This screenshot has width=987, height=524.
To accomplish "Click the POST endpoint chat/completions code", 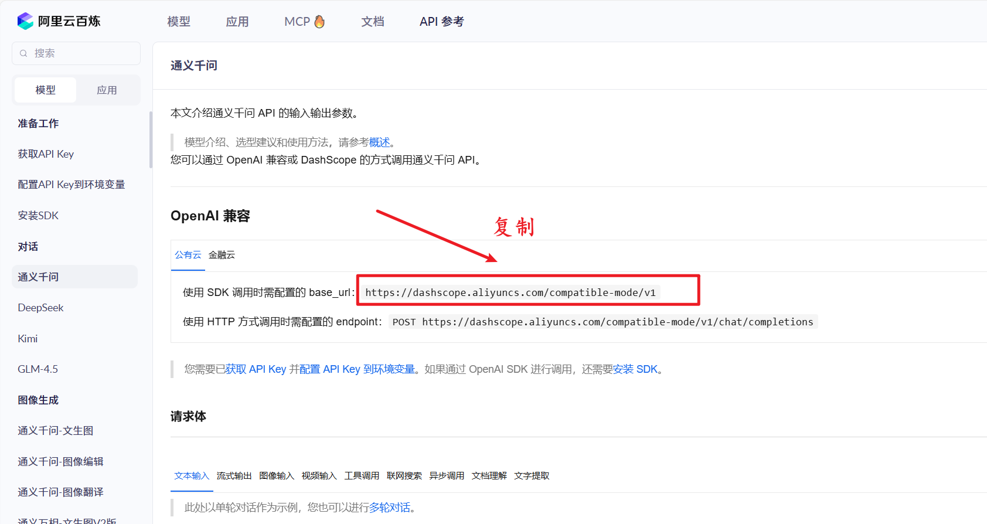I will pos(603,322).
